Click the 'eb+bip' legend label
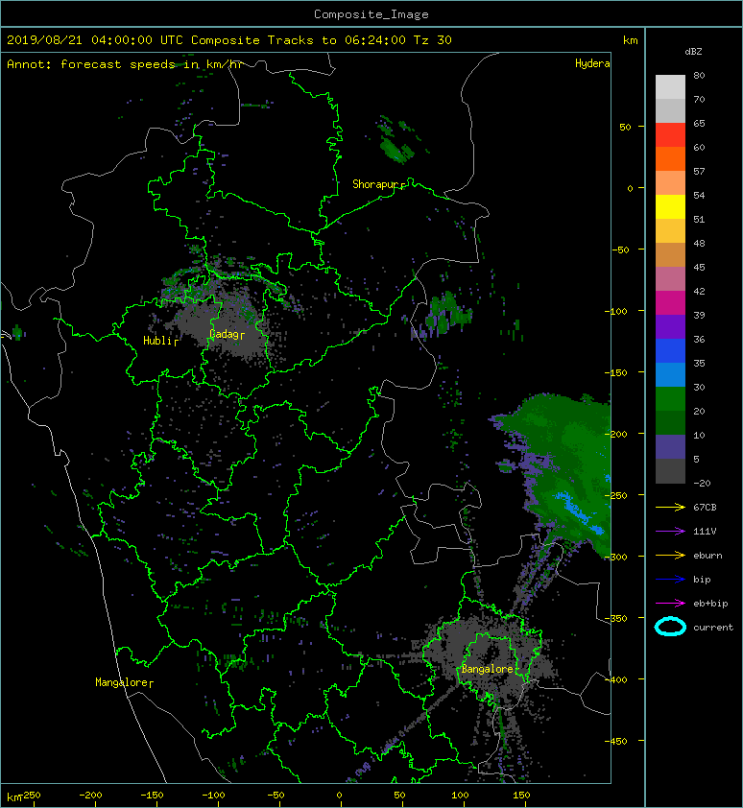The height and width of the screenshot is (808, 743). 710,604
